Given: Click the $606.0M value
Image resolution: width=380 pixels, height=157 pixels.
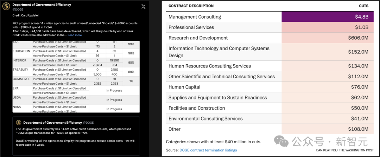Looking at the screenshot, I should point(358,38).
